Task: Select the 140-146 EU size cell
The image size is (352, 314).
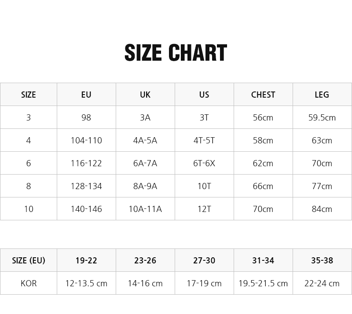Action: click(86, 209)
